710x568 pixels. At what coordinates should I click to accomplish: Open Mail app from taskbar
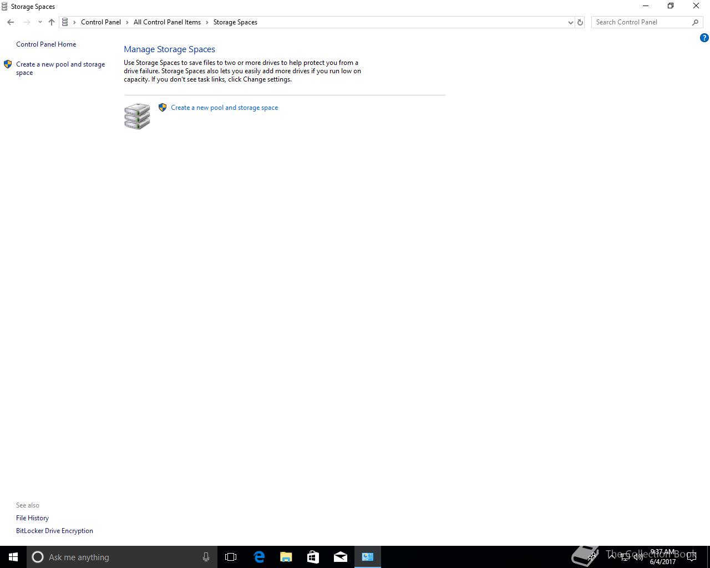(x=340, y=557)
